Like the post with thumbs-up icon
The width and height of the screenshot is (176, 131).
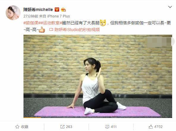click(151, 127)
